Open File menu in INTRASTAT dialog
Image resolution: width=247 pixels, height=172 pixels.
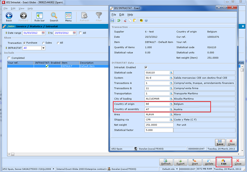[x=114, y=14]
